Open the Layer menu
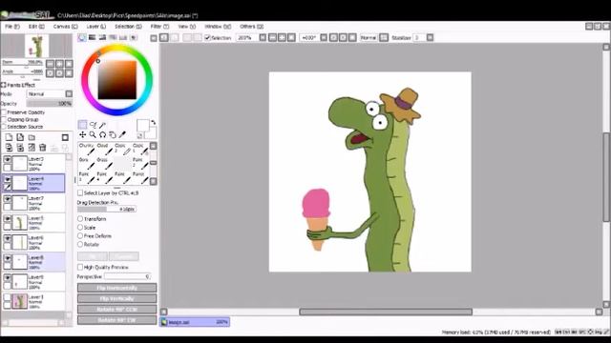The image size is (611, 343). tap(95, 27)
